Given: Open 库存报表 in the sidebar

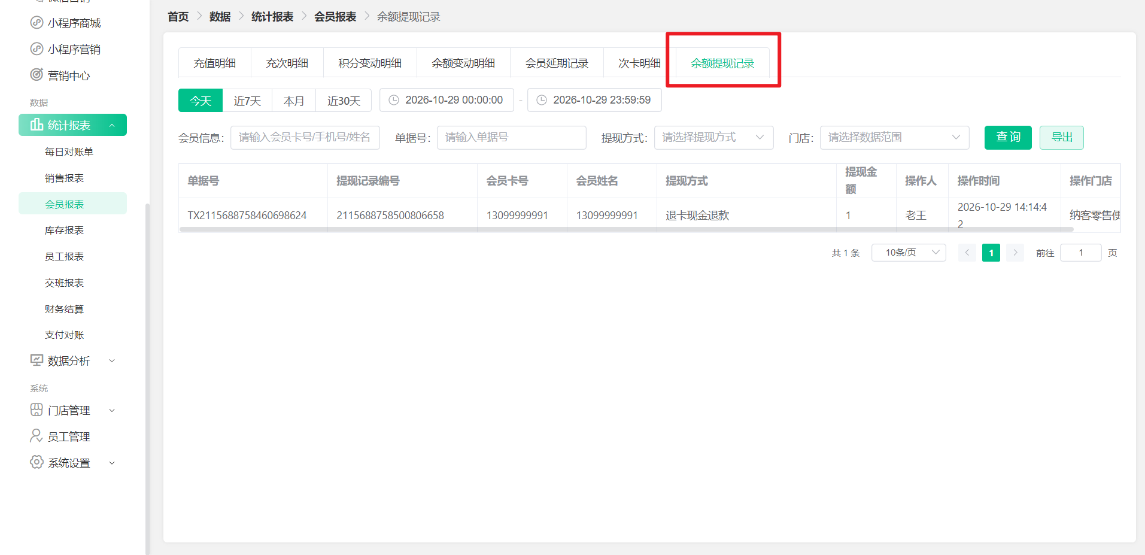Looking at the screenshot, I should 64,230.
